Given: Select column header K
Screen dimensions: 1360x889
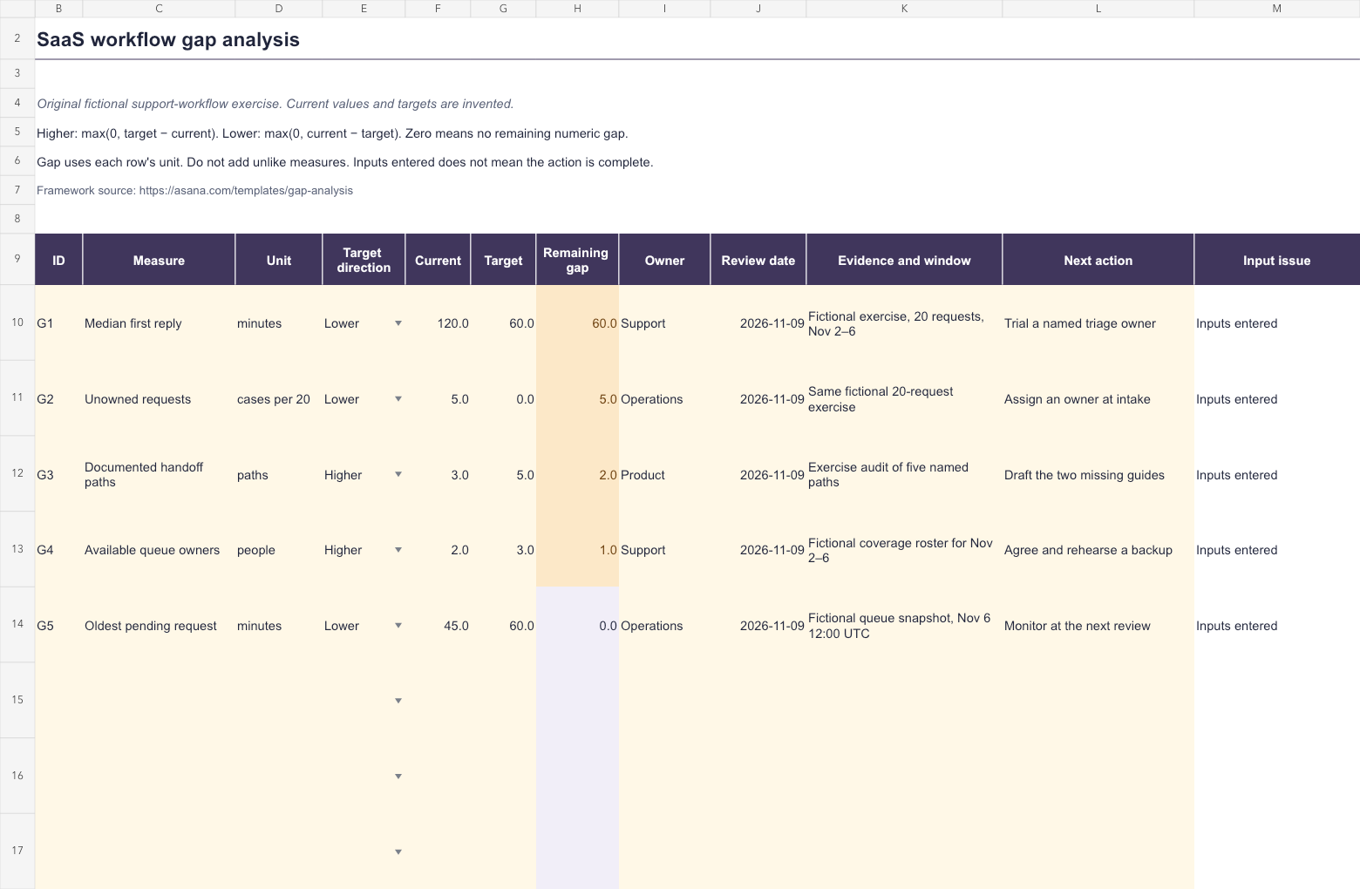Looking at the screenshot, I should coord(904,8).
